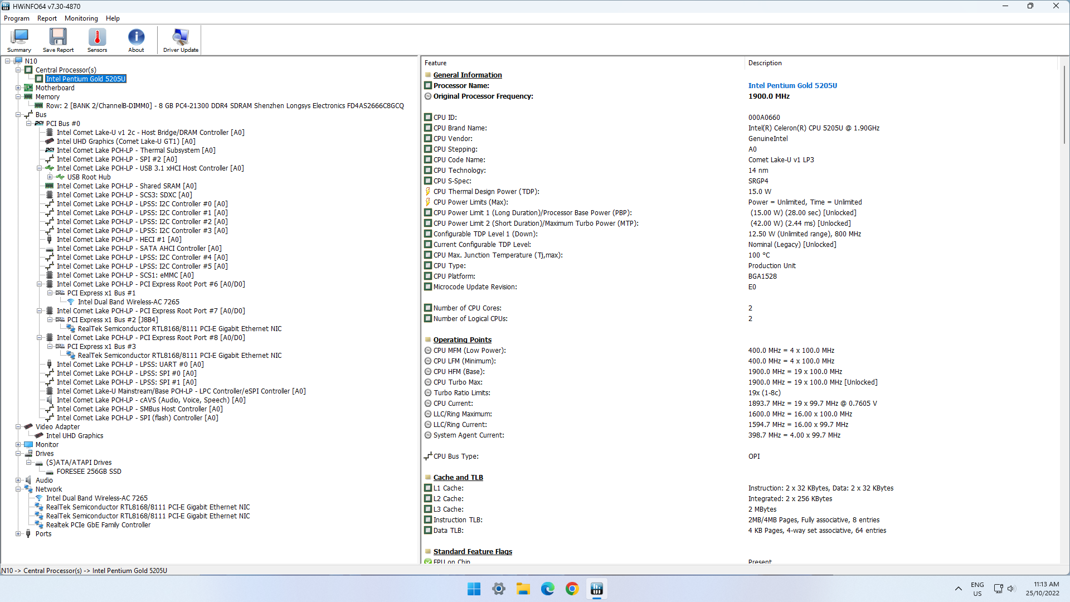Open File Explorer from the taskbar
The image size is (1070, 602).
[523, 589]
